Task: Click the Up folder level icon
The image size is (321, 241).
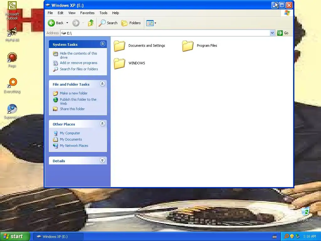Action: 91,23
